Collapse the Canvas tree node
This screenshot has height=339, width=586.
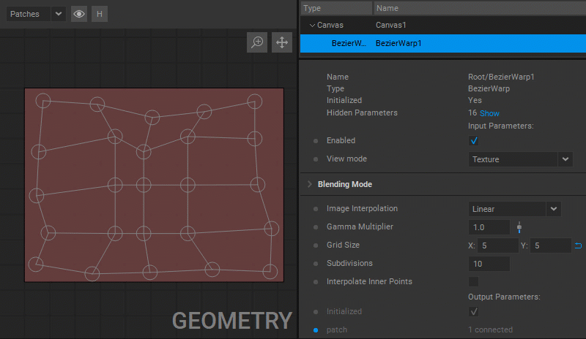click(312, 26)
